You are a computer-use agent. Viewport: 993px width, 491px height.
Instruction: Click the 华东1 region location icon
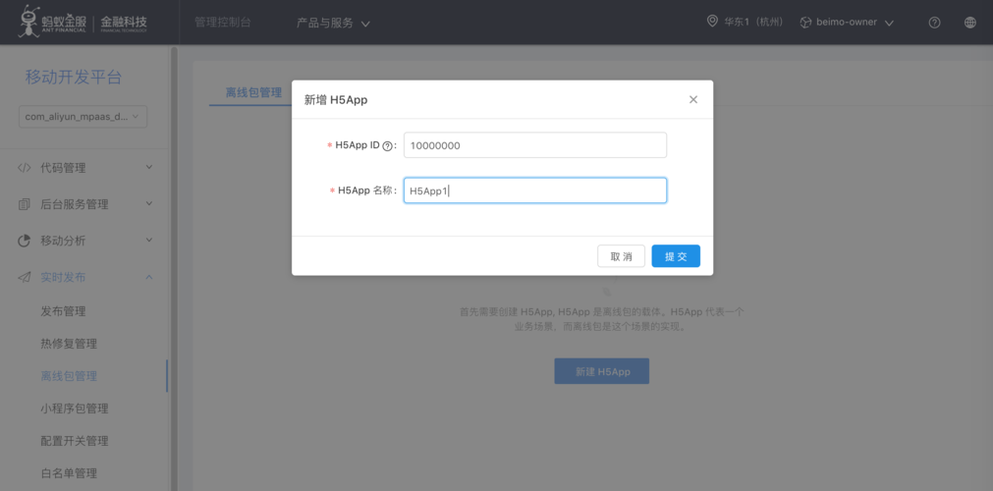(x=712, y=22)
